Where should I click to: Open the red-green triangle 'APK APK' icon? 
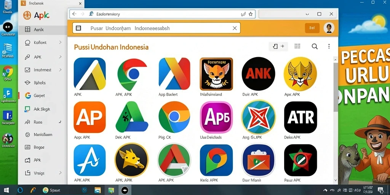(x=174, y=160)
